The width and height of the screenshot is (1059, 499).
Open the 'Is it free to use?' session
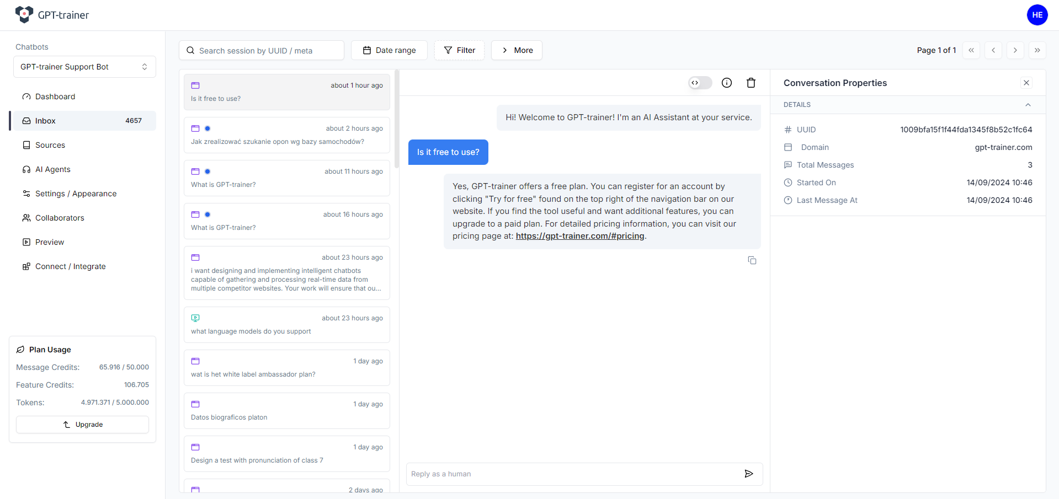click(287, 92)
